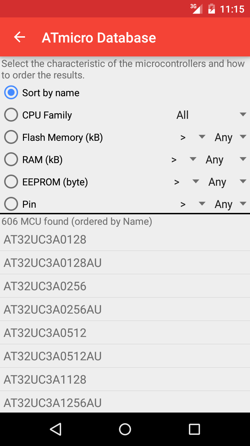The image size is (250, 446).
Task: Choose the Flash Memory (kB) radio option
Action: click(x=11, y=137)
